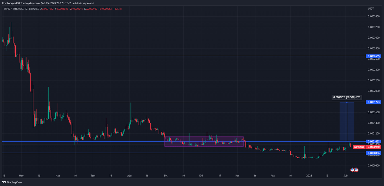Click the 0.0002000 price axis label
The height and width of the screenshot is (186, 384).
click(374, 91)
